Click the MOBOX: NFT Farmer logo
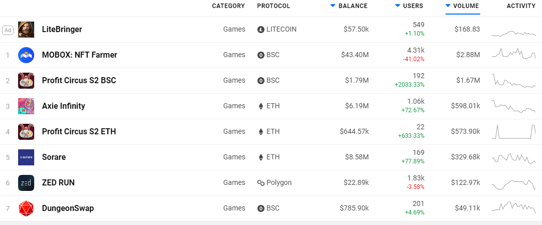542x225 pixels. coord(26,55)
